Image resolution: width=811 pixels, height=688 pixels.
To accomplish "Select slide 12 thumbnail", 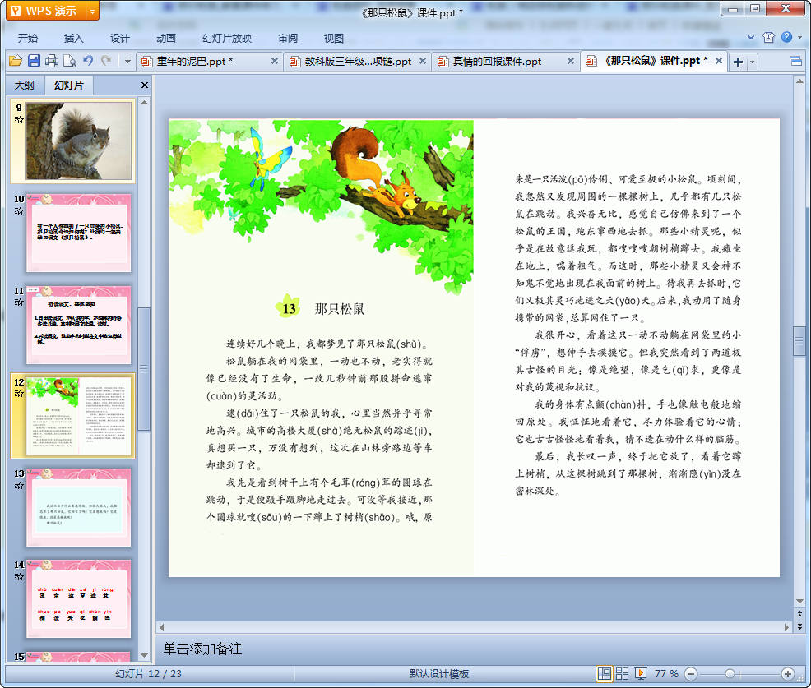I will coord(79,416).
